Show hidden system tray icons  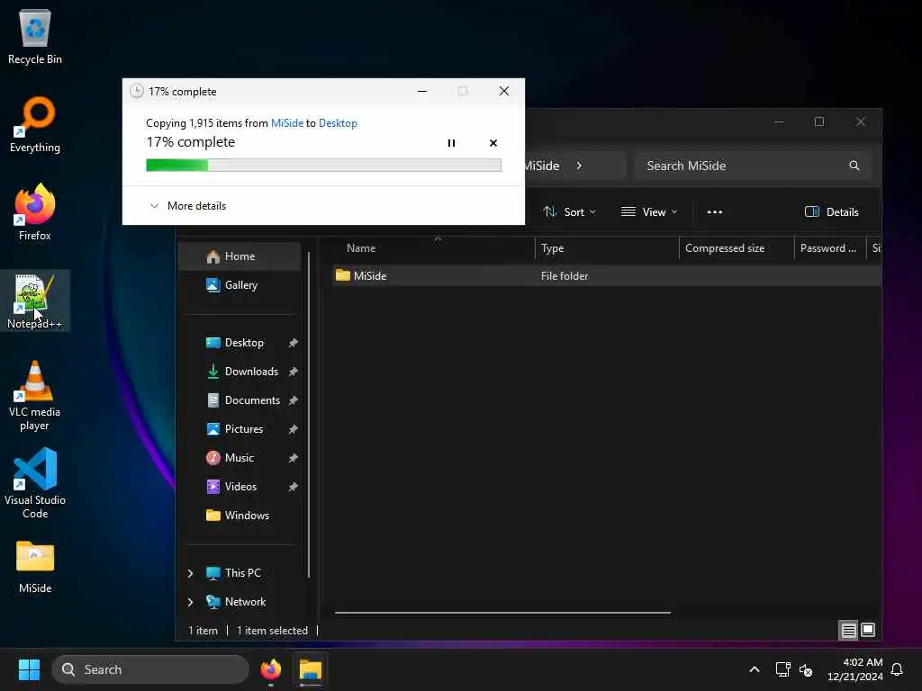pyautogui.click(x=755, y=669)
